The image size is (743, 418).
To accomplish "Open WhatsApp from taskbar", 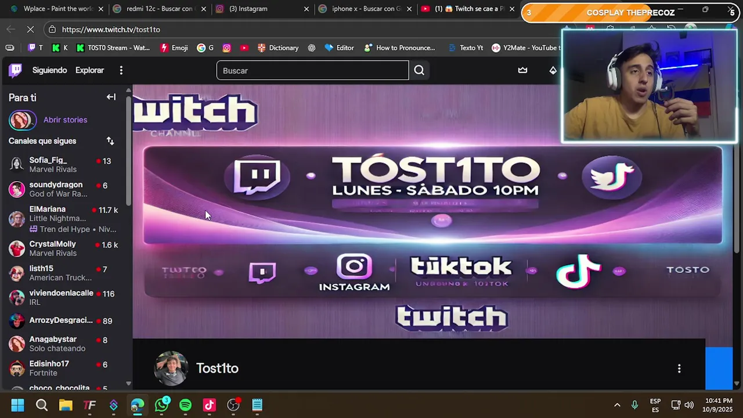I will tap(161, 405).
